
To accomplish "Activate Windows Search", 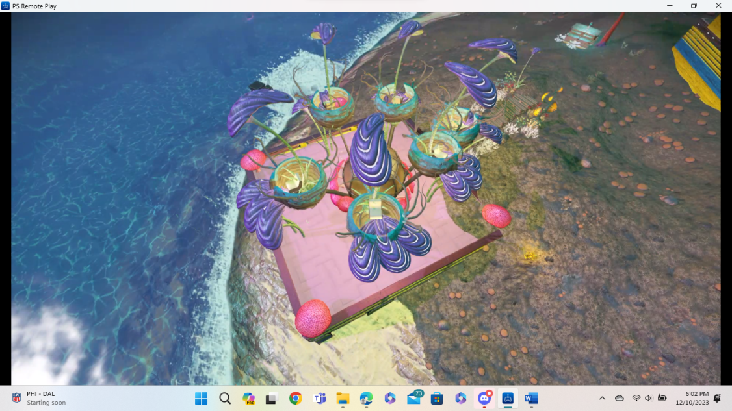I will point(224,399).
